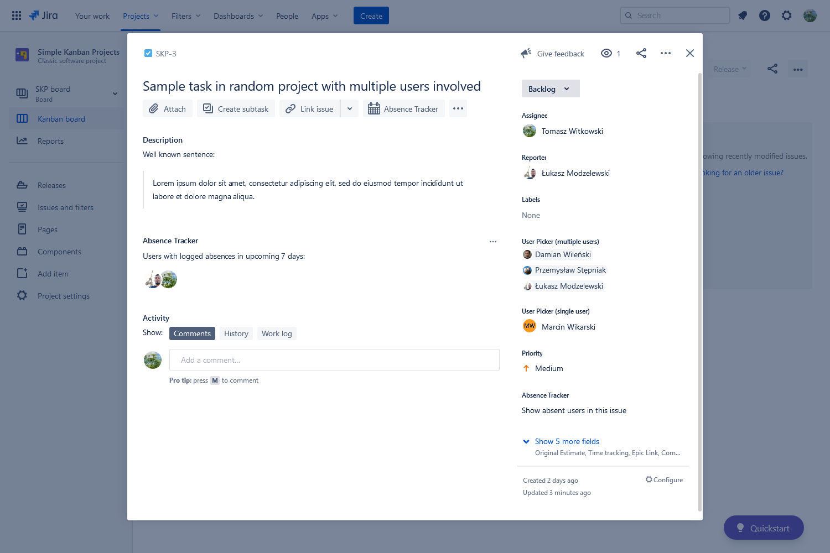830x553 pixels.
Task: Click the issue title text
Action: tap(312, 86)
